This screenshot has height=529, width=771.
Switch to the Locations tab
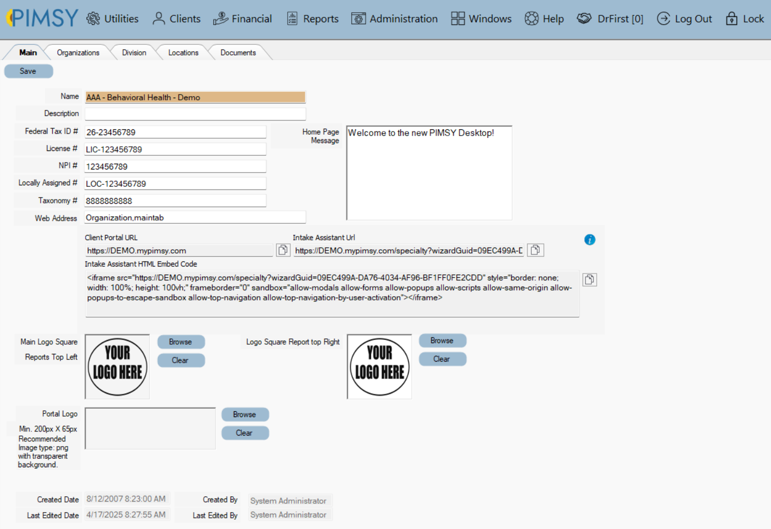click(183, 52)
